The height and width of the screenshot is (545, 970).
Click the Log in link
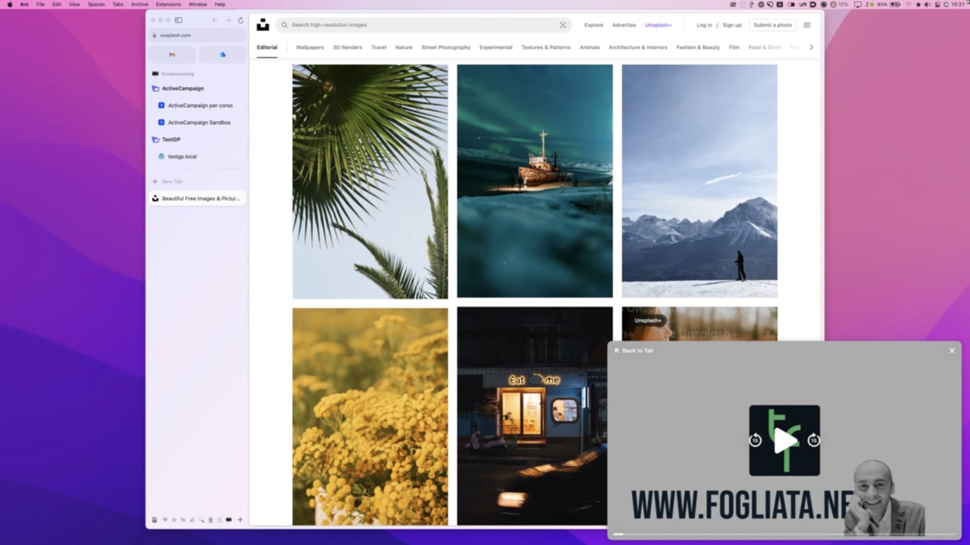[704, 25]
